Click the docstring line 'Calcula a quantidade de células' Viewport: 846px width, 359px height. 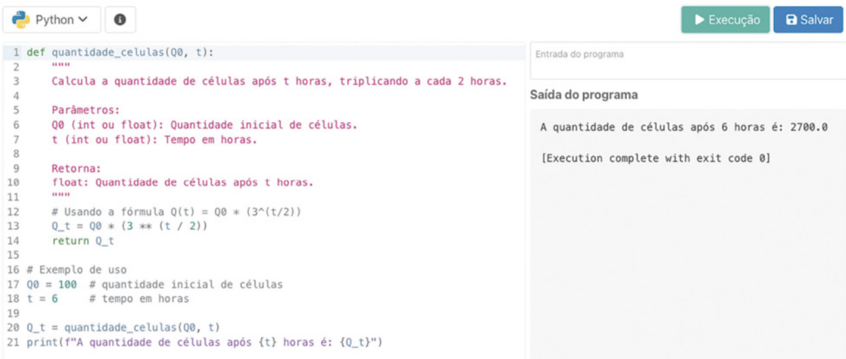[x=280, y=81]
